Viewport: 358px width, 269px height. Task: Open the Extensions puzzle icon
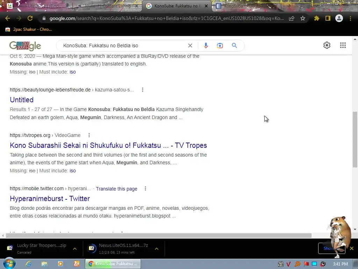tap(316, 18)
